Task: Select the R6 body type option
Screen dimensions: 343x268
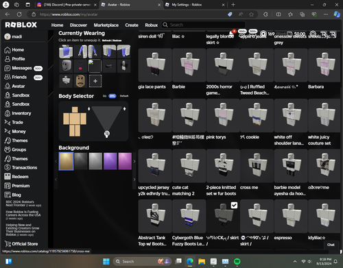Action: (x=104, y=96)
